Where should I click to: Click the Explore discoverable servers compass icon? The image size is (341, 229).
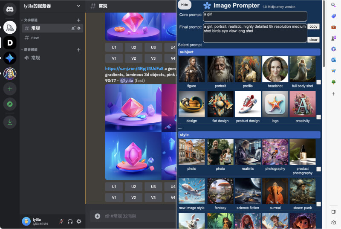tap(9, 104)
